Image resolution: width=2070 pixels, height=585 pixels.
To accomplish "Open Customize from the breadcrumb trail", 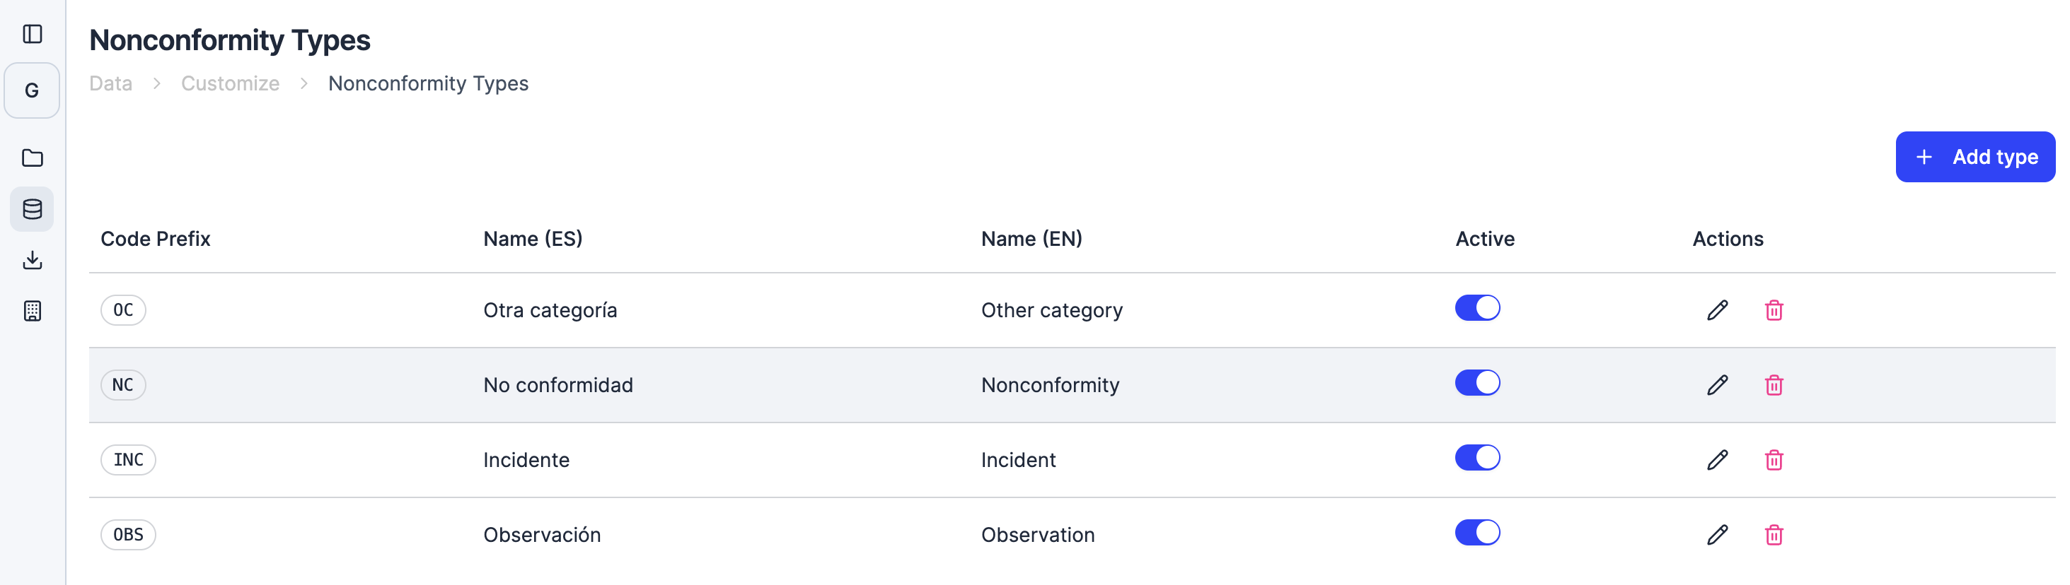I will click(230, 83).
